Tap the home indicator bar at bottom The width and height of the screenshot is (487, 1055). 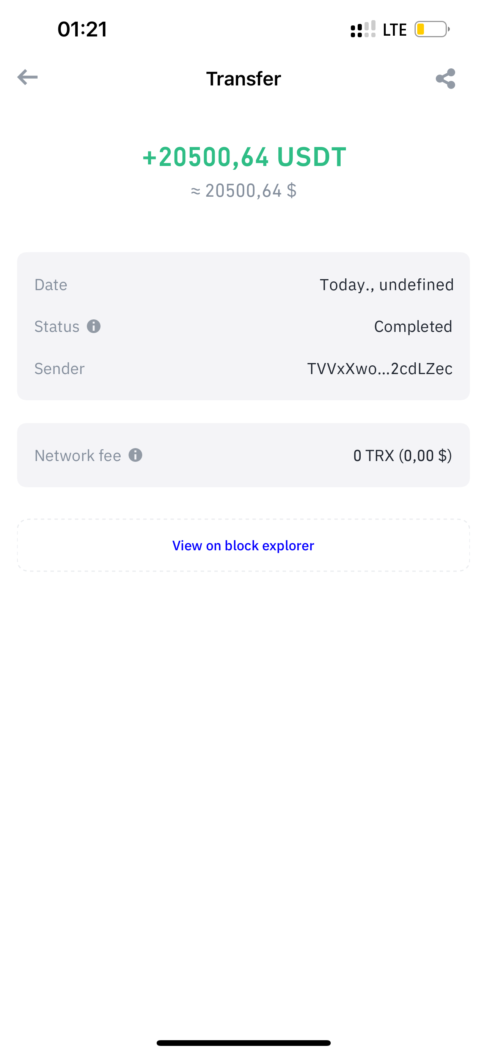(x=243, y=1043)
